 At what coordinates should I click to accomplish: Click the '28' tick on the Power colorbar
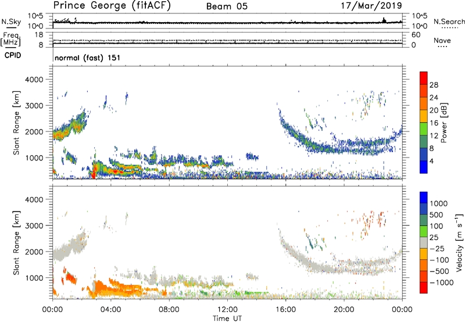(434, 85)
